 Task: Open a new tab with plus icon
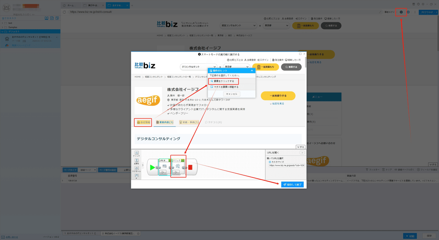point(132,6)
